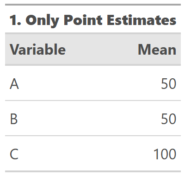
Task: Click the variable A row label
Action: [x=14, y=84]
